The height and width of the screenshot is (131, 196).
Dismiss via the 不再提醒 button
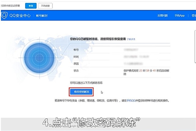click(45, 6)
